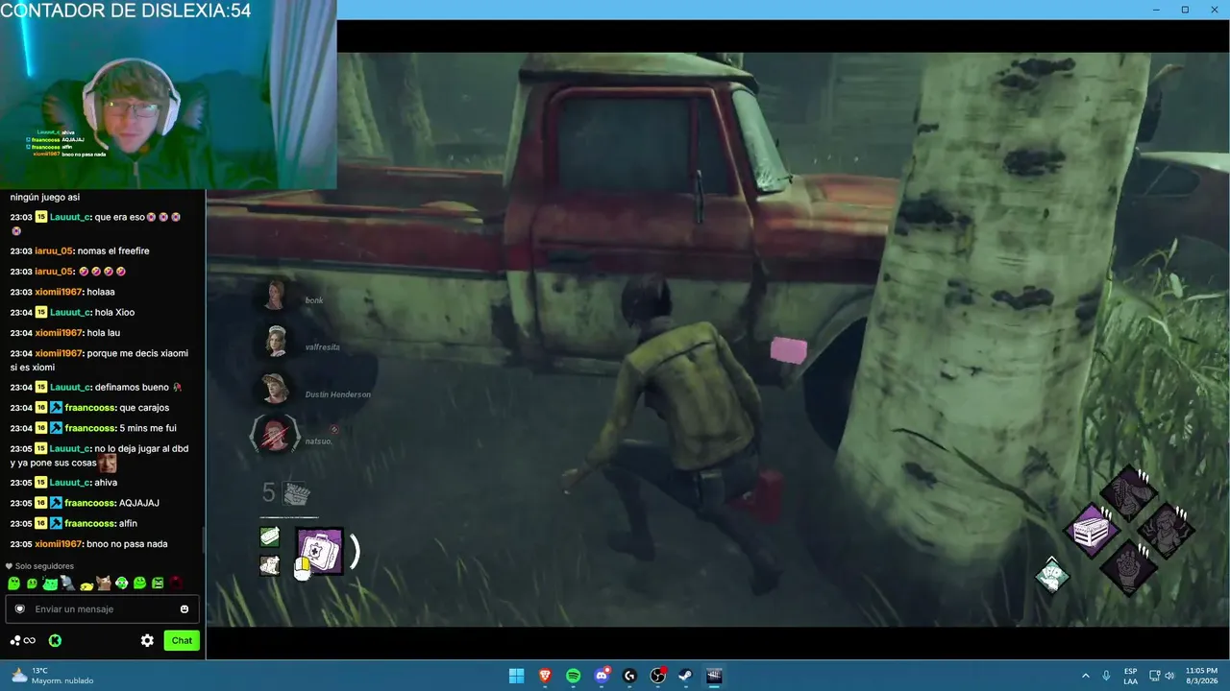Viewport: 1230px width, 691px height.
Task: Open the clock showing 11:05 PM
Action: pos(1200,676)
